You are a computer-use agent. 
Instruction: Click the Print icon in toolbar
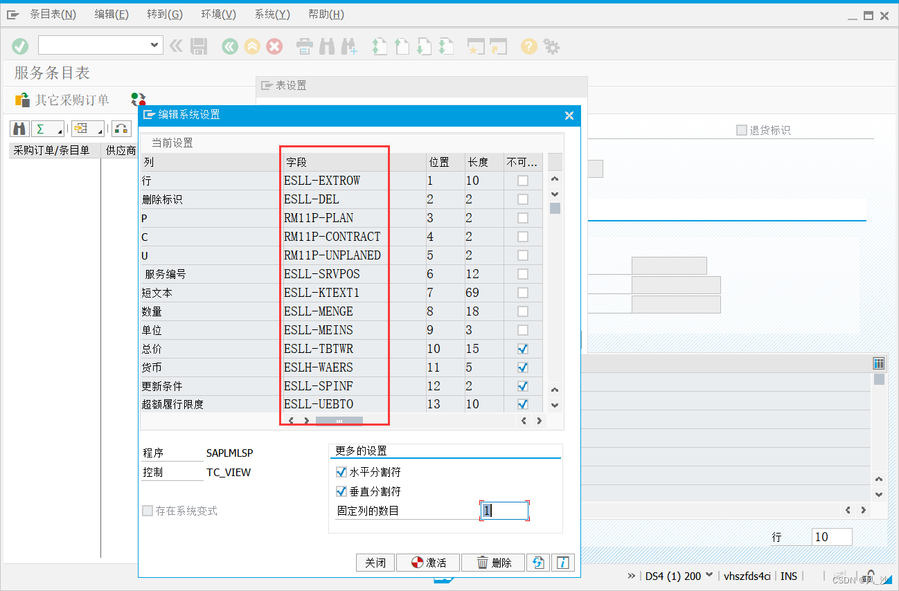tap(305, 46)
